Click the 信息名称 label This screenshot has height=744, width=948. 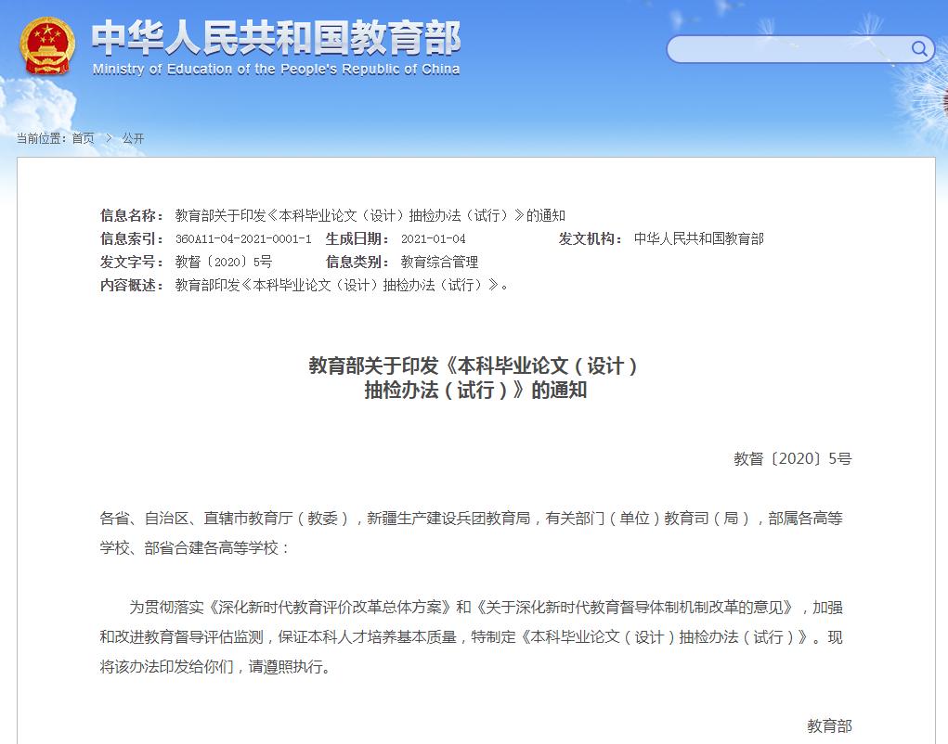132,215
